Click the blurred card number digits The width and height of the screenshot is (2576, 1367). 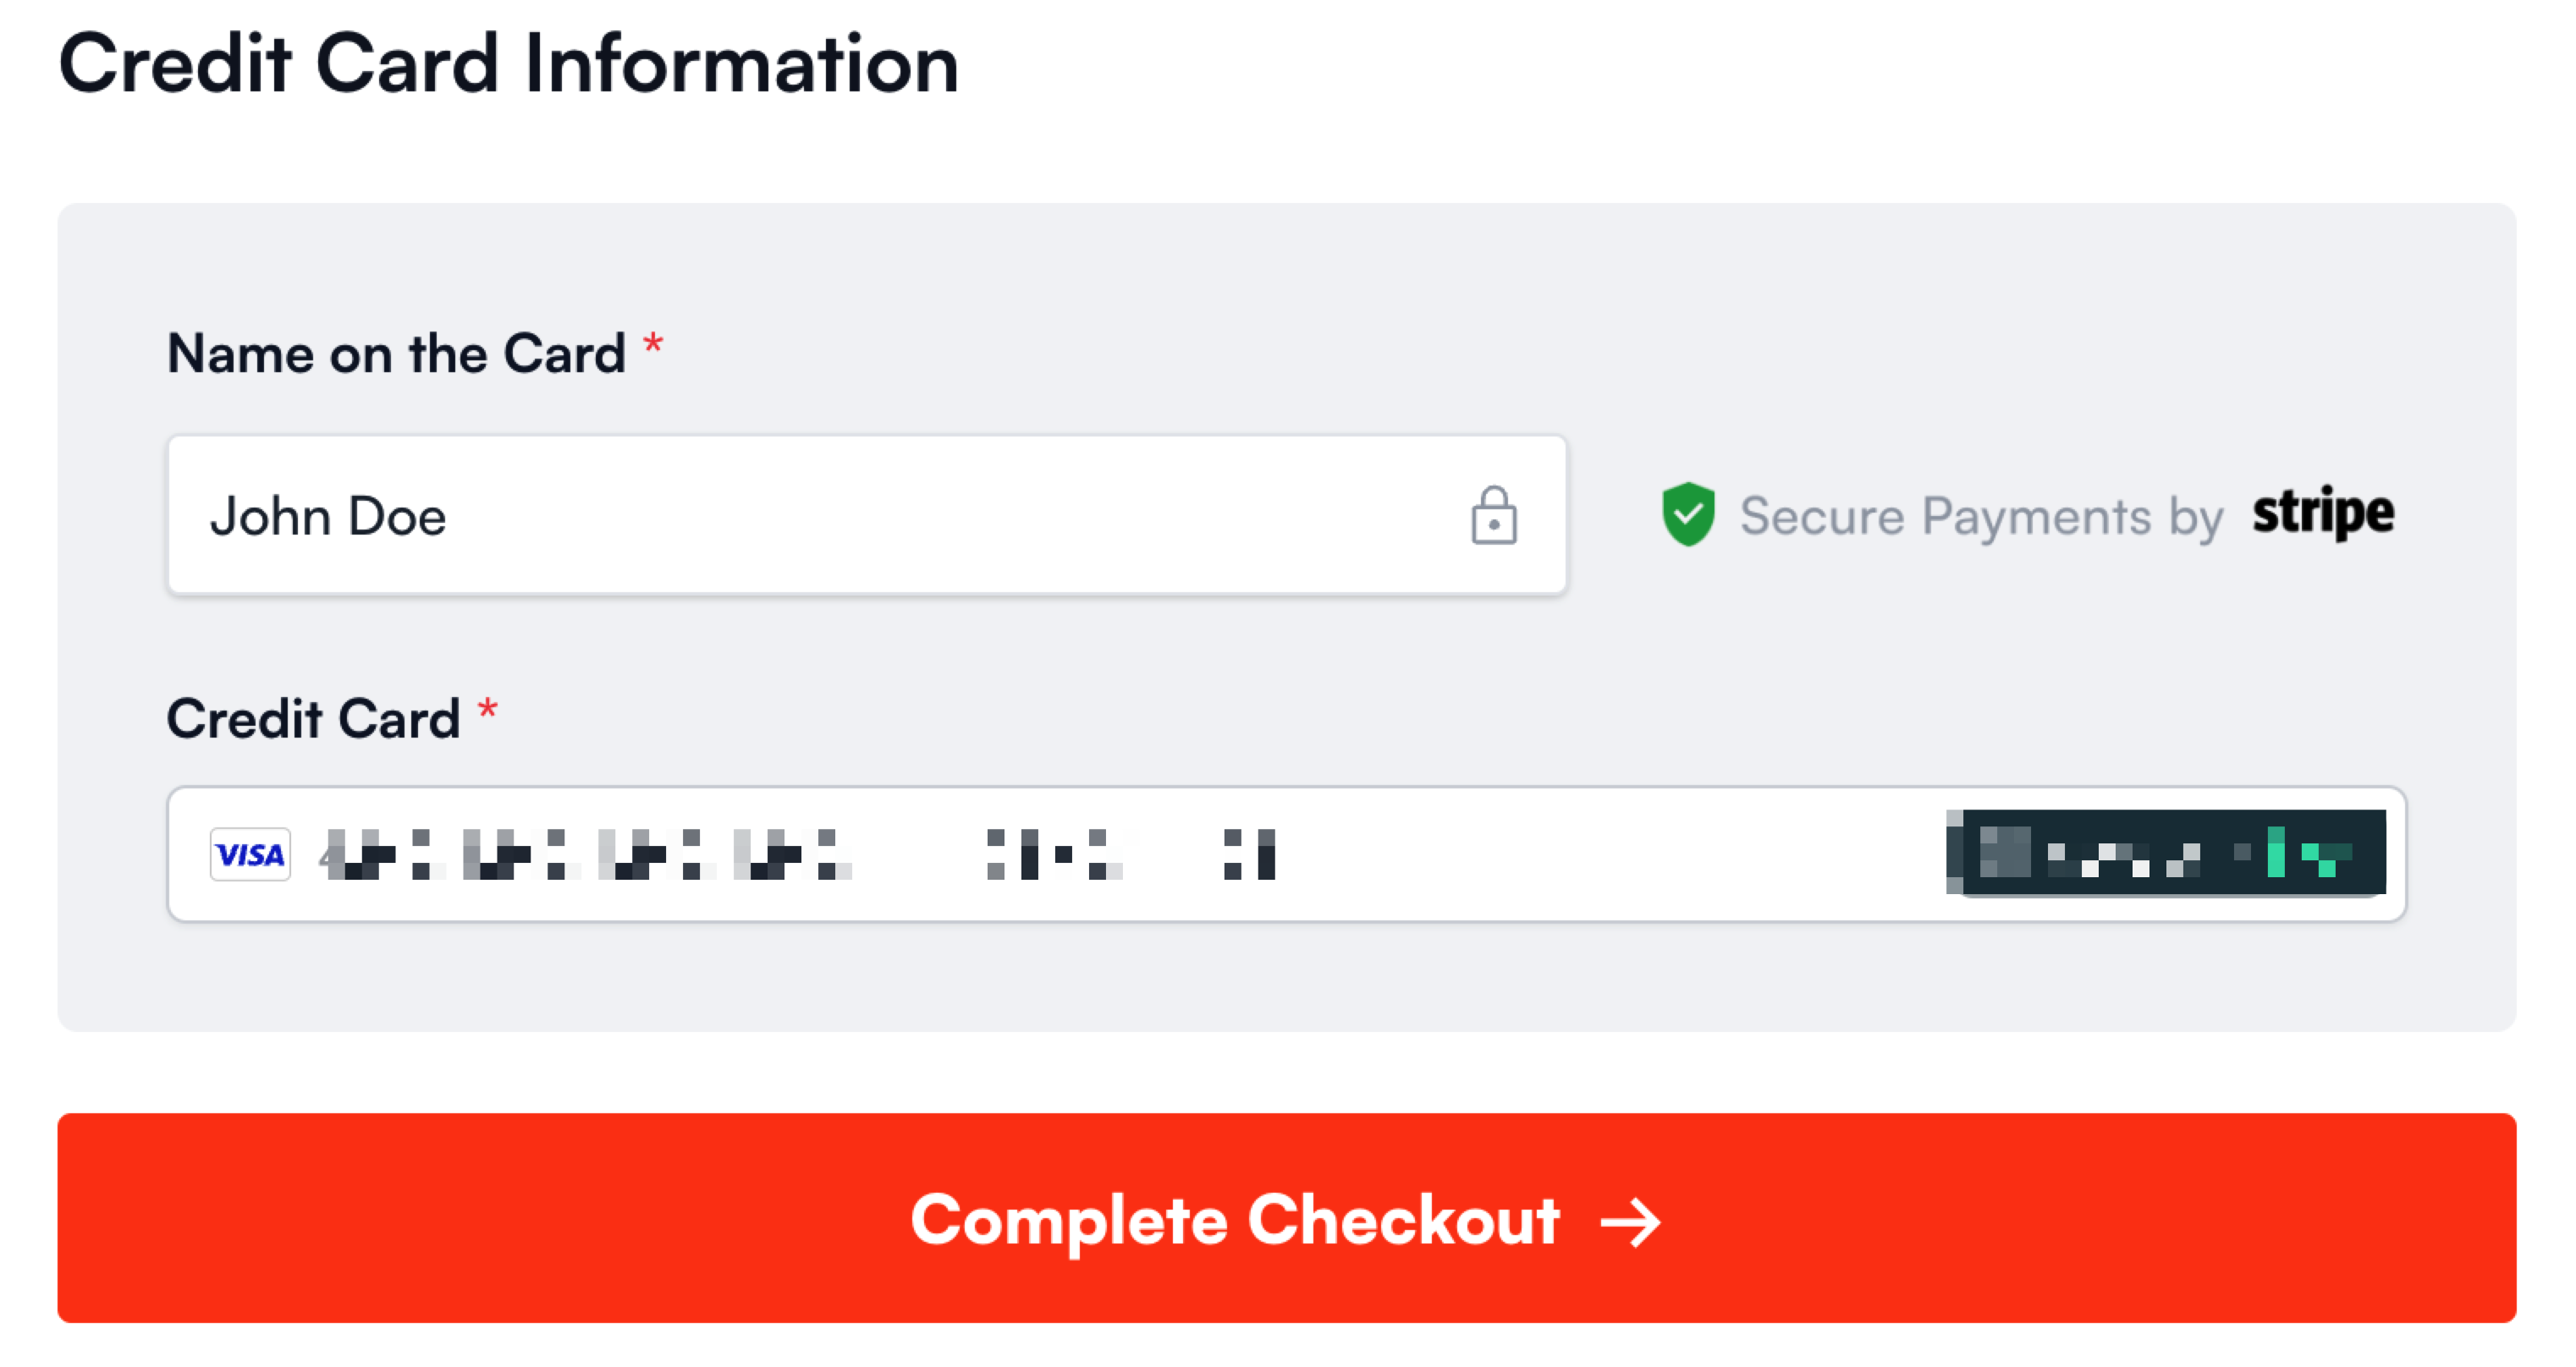click(585, 854)
